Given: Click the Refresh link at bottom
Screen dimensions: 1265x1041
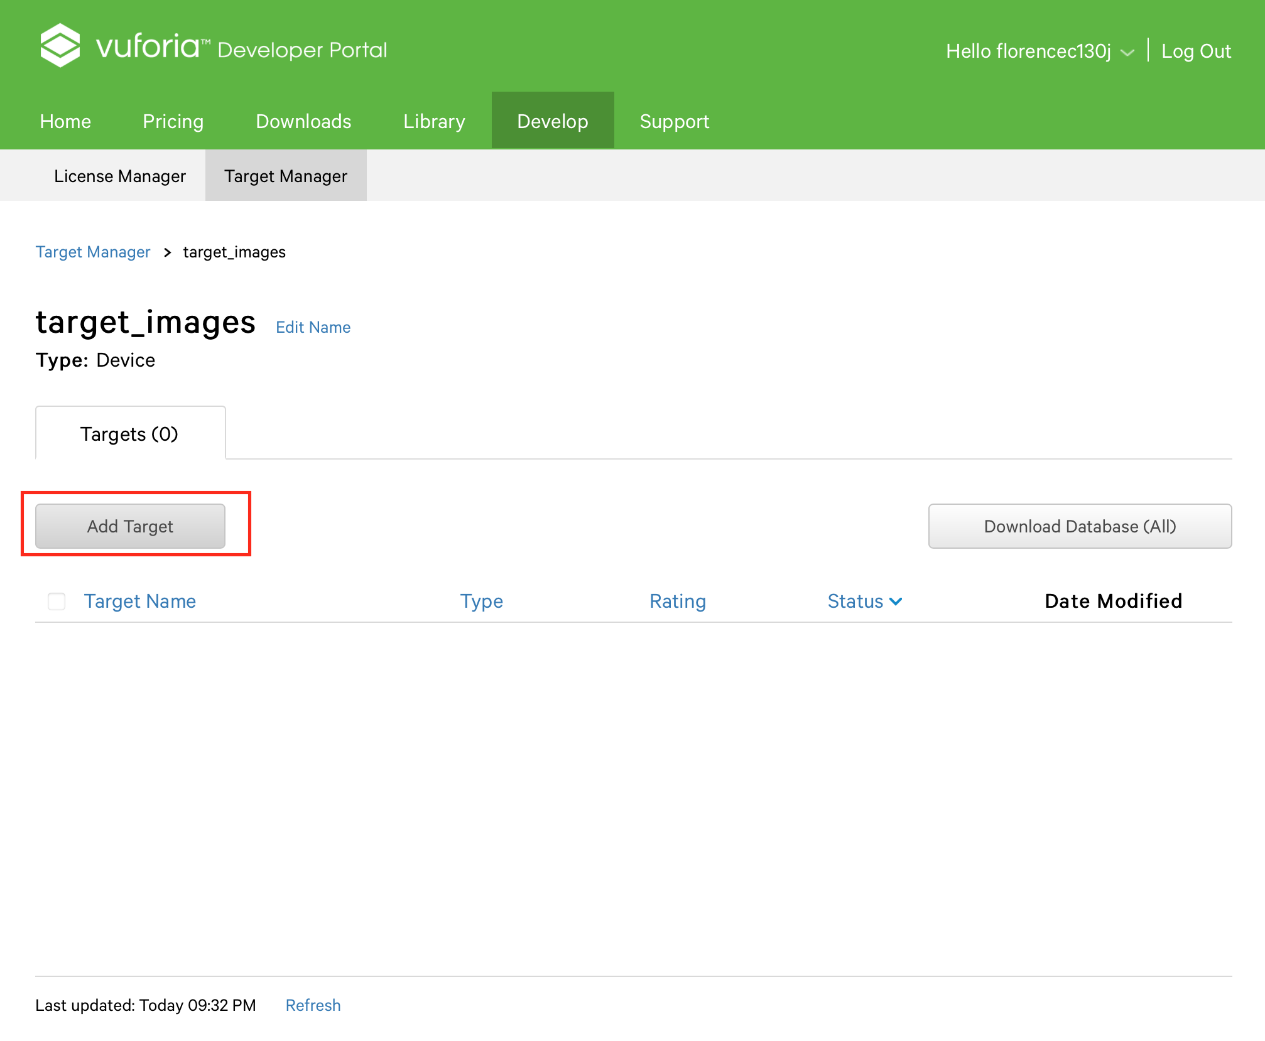Looking at the screenshot, I should [312, 1004].
